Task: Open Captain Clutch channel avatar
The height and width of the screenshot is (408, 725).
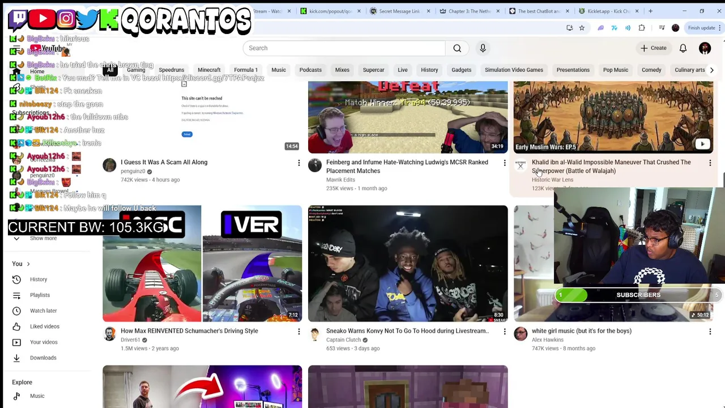Action: pyautogui.click(x=315, y=334)
